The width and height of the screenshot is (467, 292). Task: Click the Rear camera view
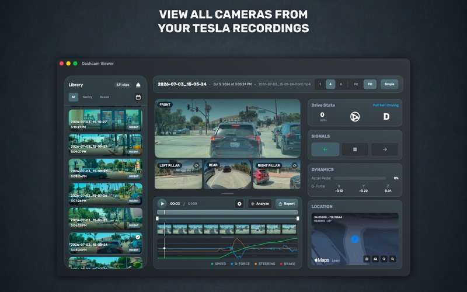[x=228, y=174]
